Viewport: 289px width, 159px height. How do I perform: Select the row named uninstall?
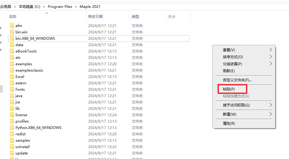click(x=99, y=147)
